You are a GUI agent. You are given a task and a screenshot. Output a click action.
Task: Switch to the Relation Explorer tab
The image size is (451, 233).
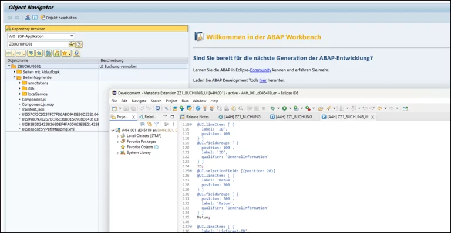click(x=147, y=117)
